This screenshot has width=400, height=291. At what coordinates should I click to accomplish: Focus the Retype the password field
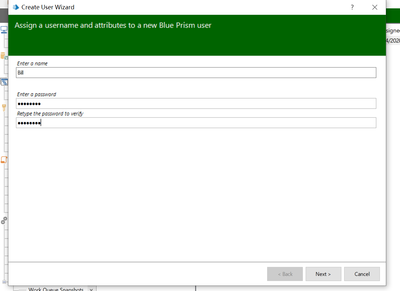tap(196, 123)
